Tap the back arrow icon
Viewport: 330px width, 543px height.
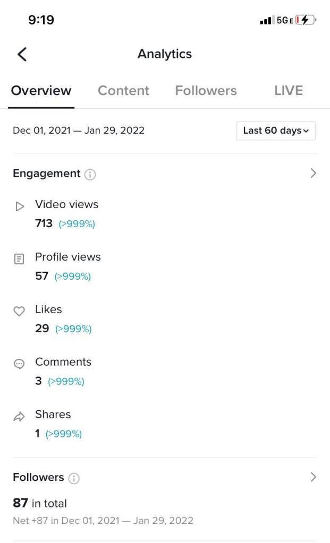click(22, 54)
